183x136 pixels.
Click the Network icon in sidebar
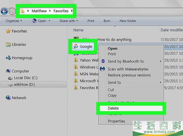pyautogui.click(x=8, y=98)
